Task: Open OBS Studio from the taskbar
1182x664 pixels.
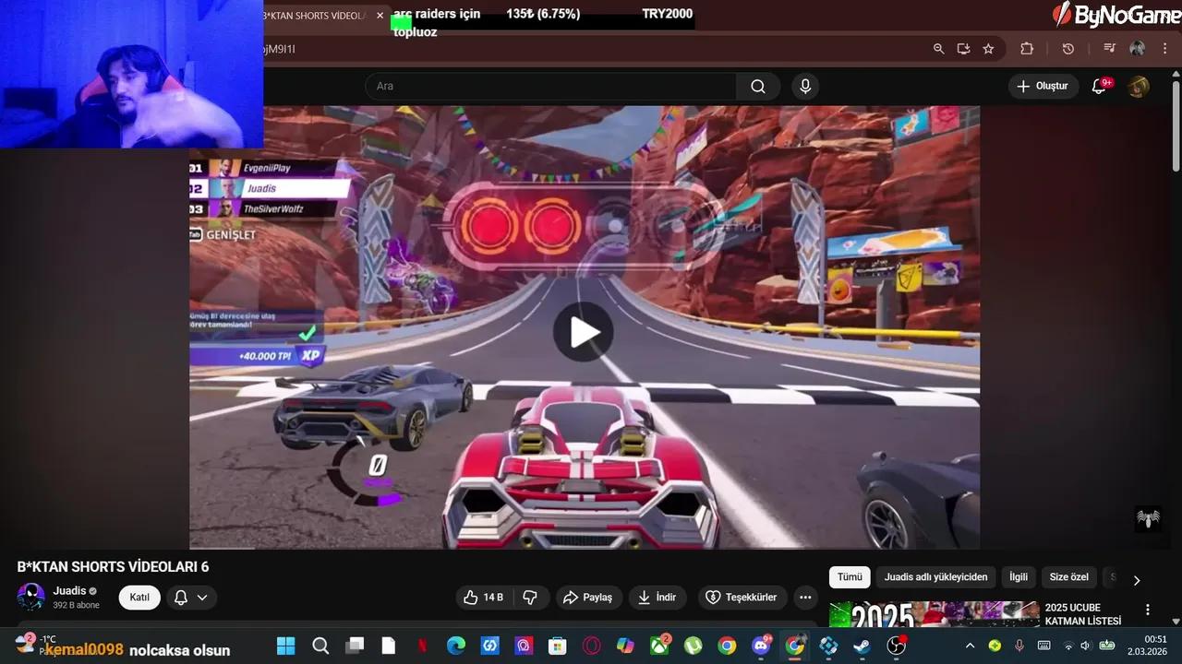Action: pos(897,646)
